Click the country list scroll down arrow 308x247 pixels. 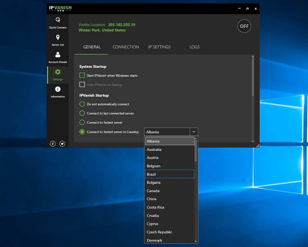click(x=196, y=241)
